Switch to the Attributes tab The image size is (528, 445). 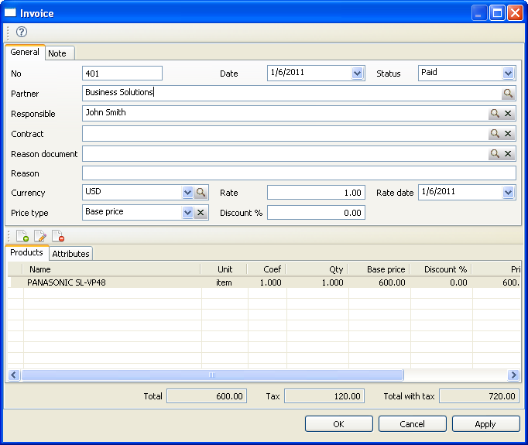click(x=71, y=254)
